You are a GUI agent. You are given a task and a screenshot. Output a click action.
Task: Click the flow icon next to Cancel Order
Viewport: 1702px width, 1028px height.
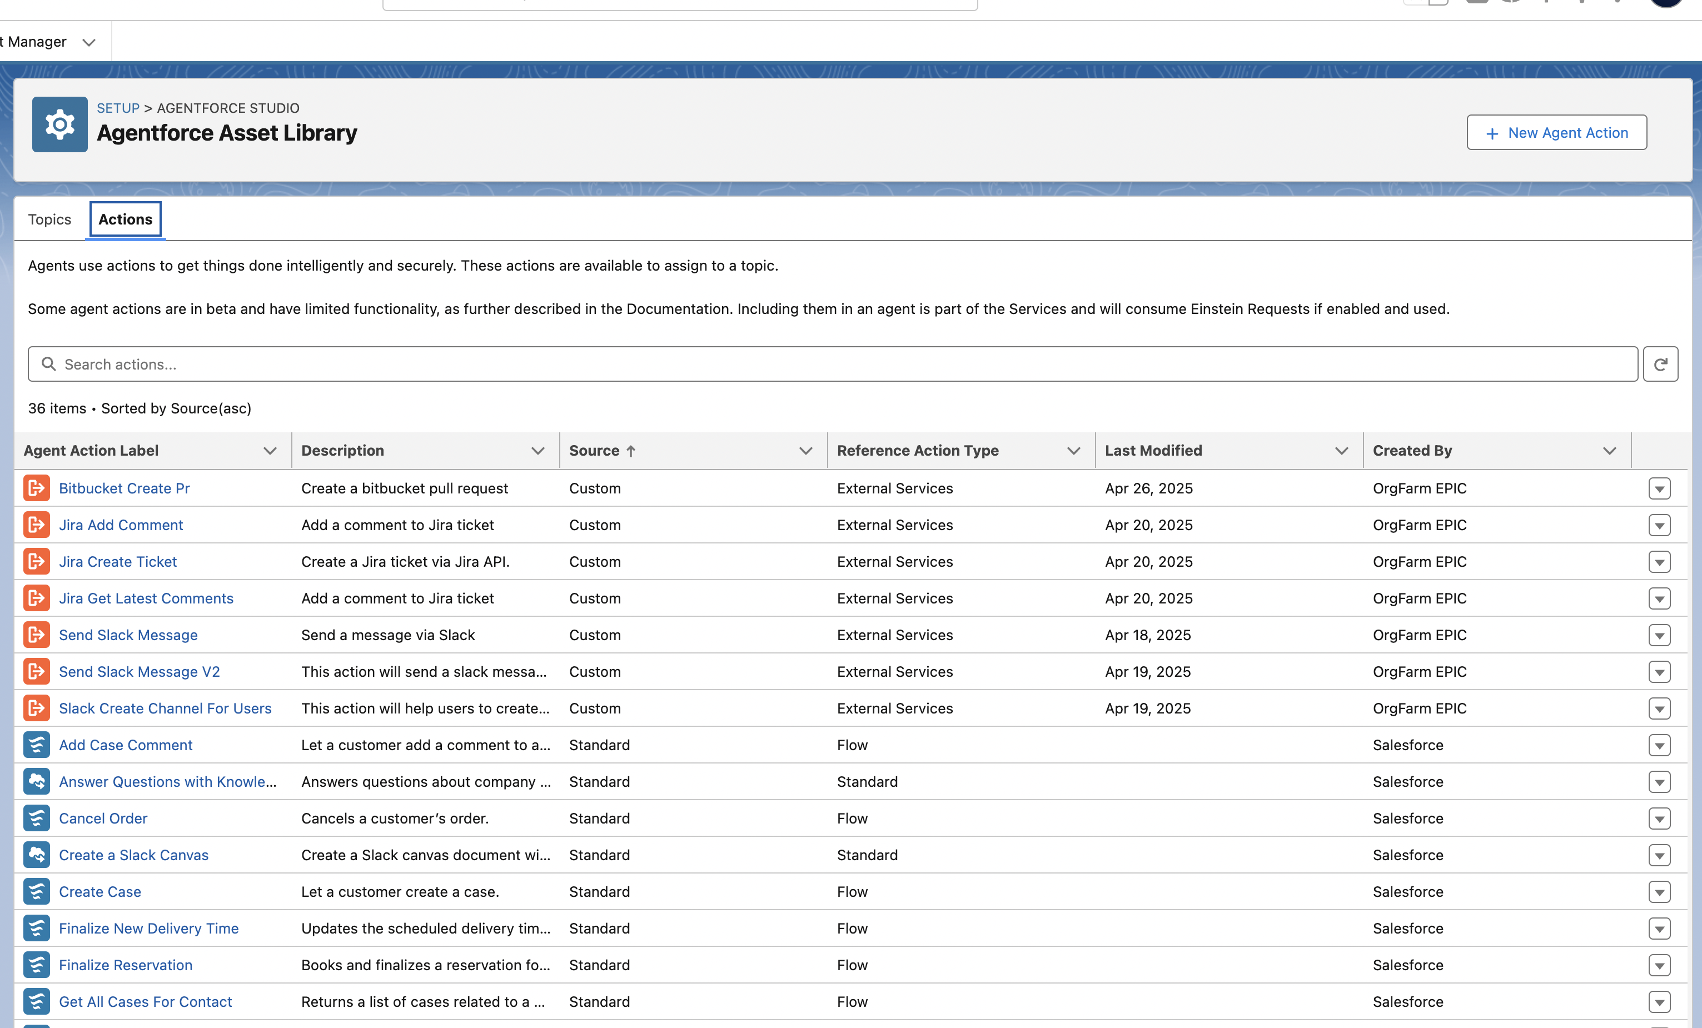click(x=37, y=818)
